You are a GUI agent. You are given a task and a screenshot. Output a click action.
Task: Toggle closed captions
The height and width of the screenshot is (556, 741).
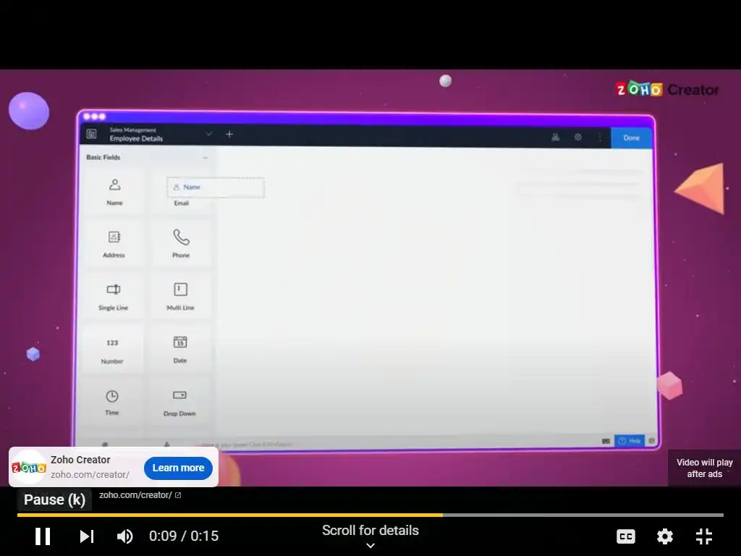coord(626,536)
